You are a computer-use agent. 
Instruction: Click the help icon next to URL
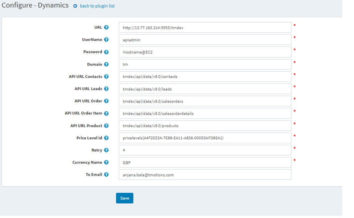pyautogui.click(x=106, y=27)
